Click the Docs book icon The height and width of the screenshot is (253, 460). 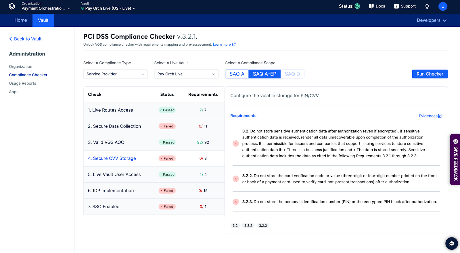371,6
